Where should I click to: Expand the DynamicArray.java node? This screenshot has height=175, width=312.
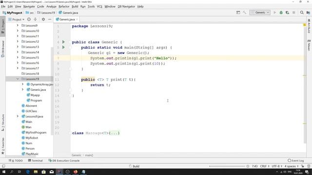pyautogui.click(x=23, y=84)
